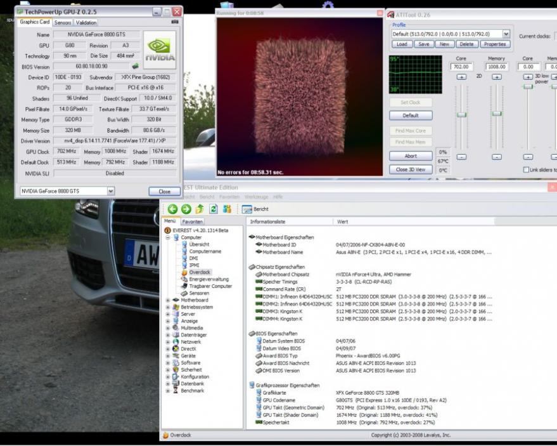This screenshot has width=557, height=446.
Task: Click the Default clocks button
Action: (x=411, y=115)
